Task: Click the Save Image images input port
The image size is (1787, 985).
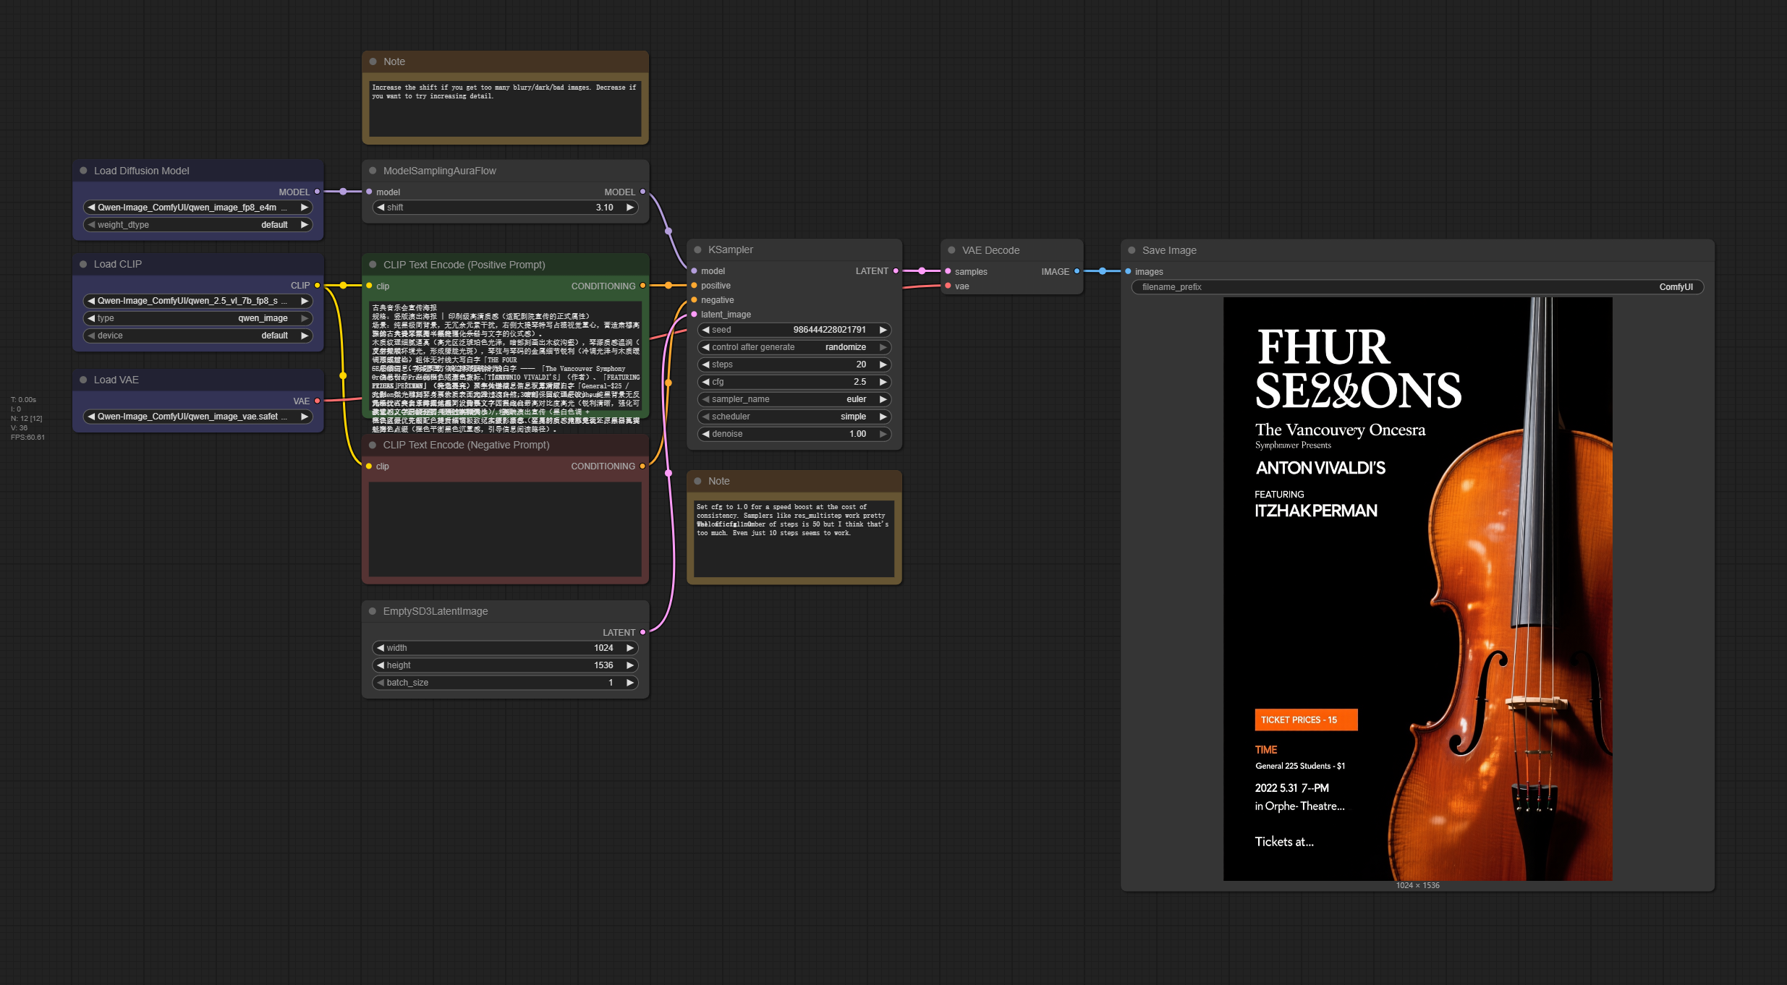Action: point(1128,271)
